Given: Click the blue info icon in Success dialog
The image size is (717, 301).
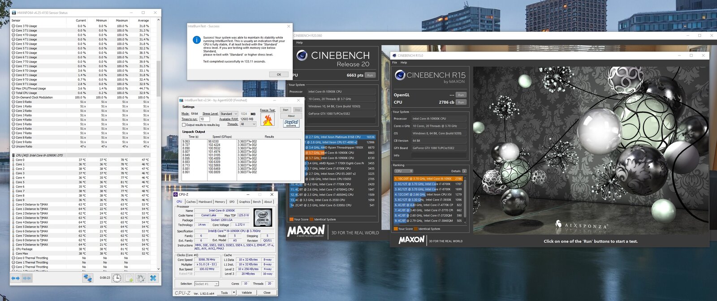Looking at the screenshot, I should (196, 40).
